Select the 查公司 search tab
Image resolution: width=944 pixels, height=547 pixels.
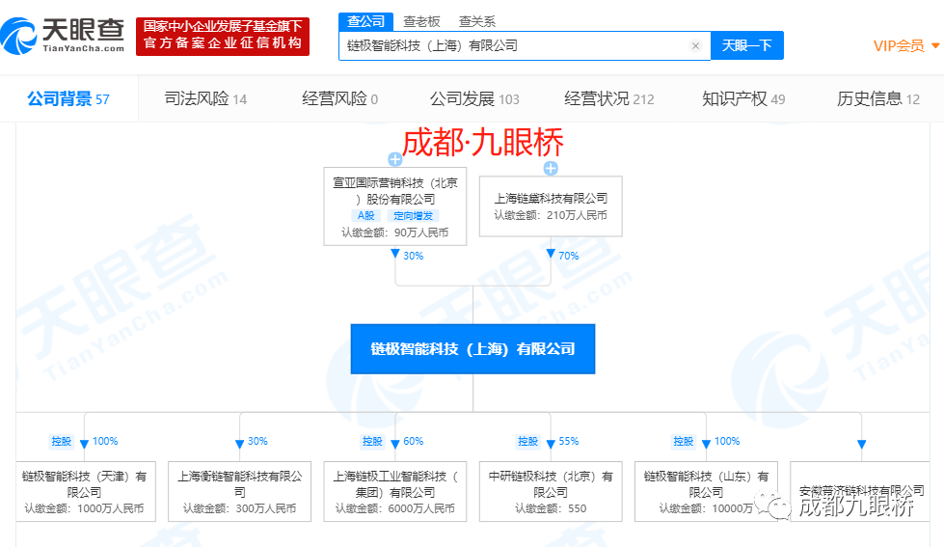click(365, 21)
